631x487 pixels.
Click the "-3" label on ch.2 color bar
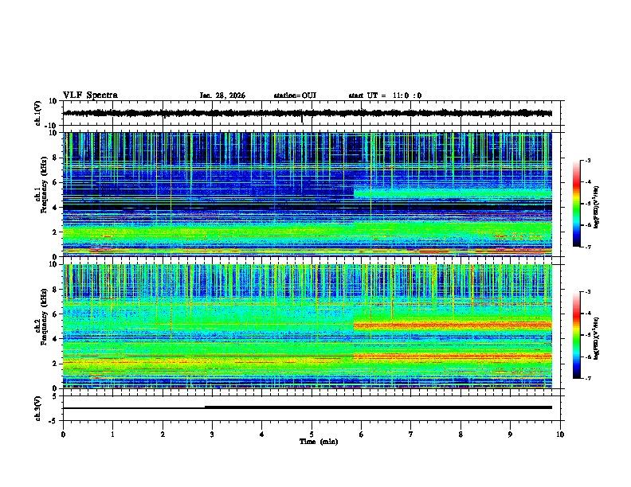(x=588, y=292)
